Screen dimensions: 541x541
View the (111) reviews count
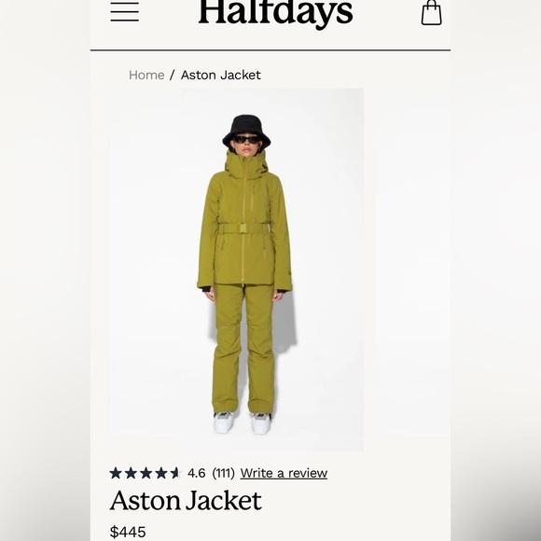click(223, 473)
